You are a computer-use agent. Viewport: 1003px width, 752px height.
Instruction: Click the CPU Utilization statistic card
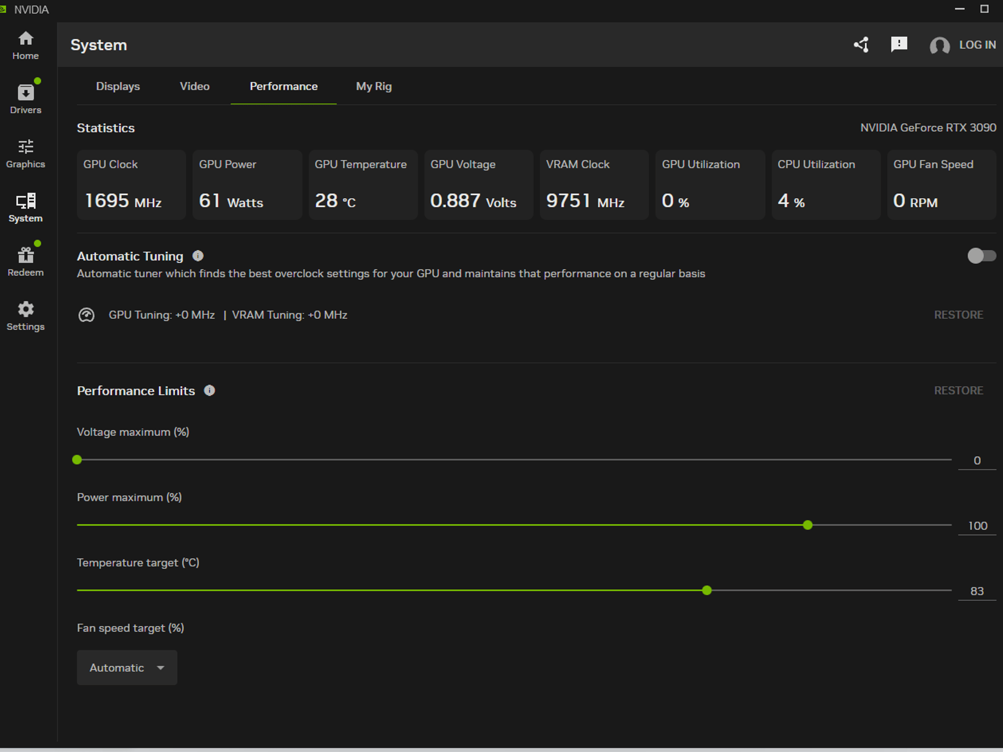[826, 185]
